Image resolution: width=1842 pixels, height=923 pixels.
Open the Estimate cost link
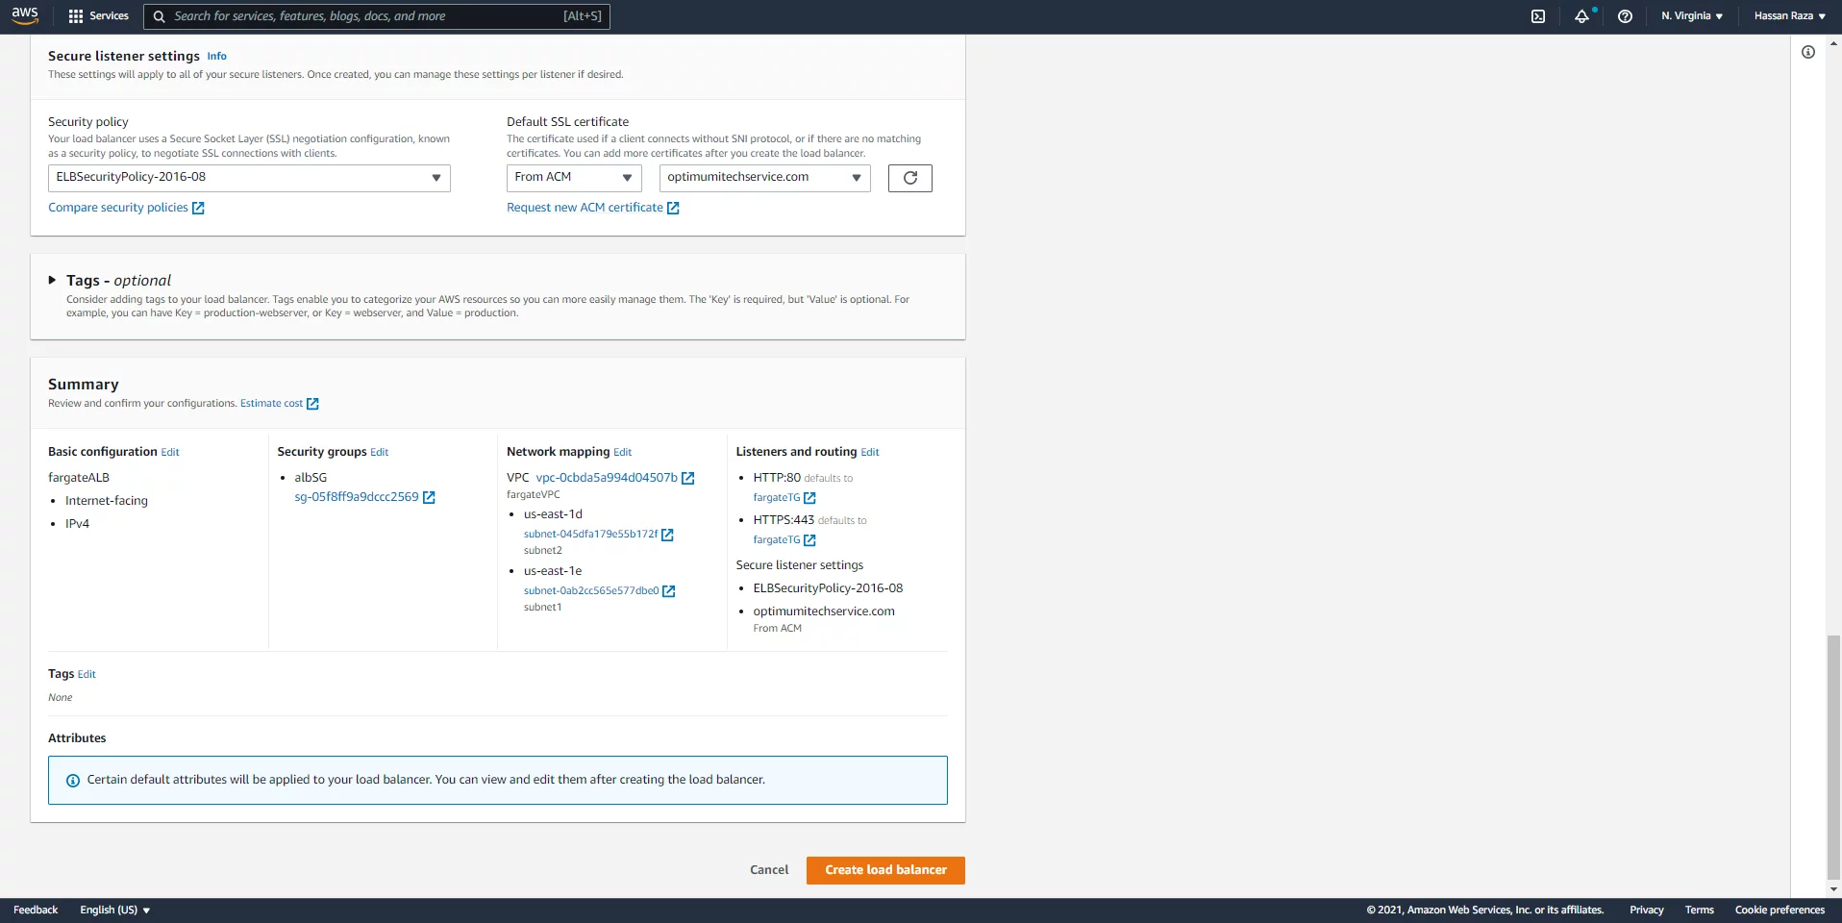[271, 404]
